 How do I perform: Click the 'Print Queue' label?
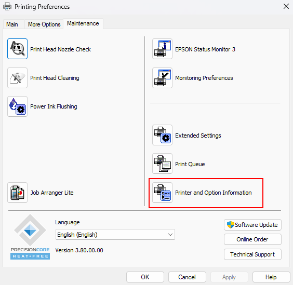(x=190, y=164)
